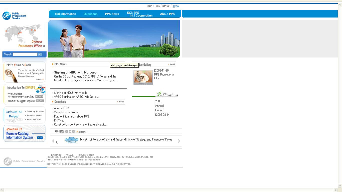Viewport: 342px width, 192px height.
Task: Switch language to 한국어
Action: point(176,6)
